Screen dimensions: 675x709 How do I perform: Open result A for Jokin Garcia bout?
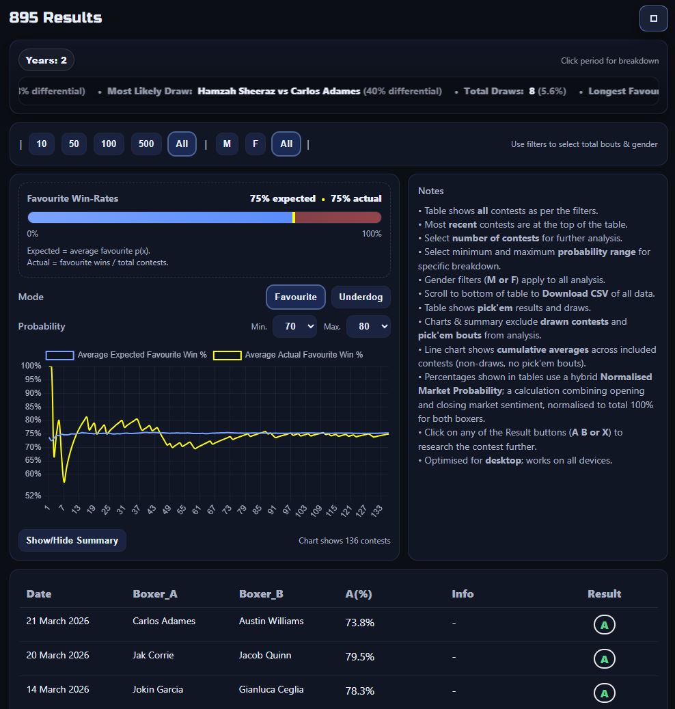pyautogui.click(x=604, y=693)
